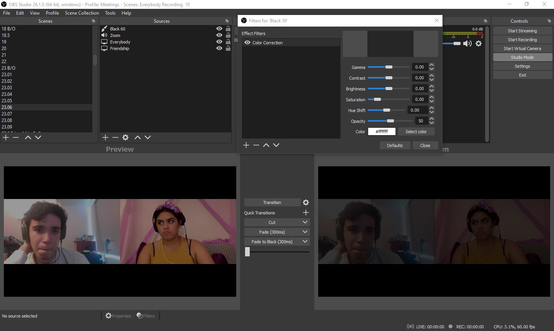Open the Fade (300ms) dropdown arrow
The height and width of the screenshot is (331, 554).
(x=305, y=232)
